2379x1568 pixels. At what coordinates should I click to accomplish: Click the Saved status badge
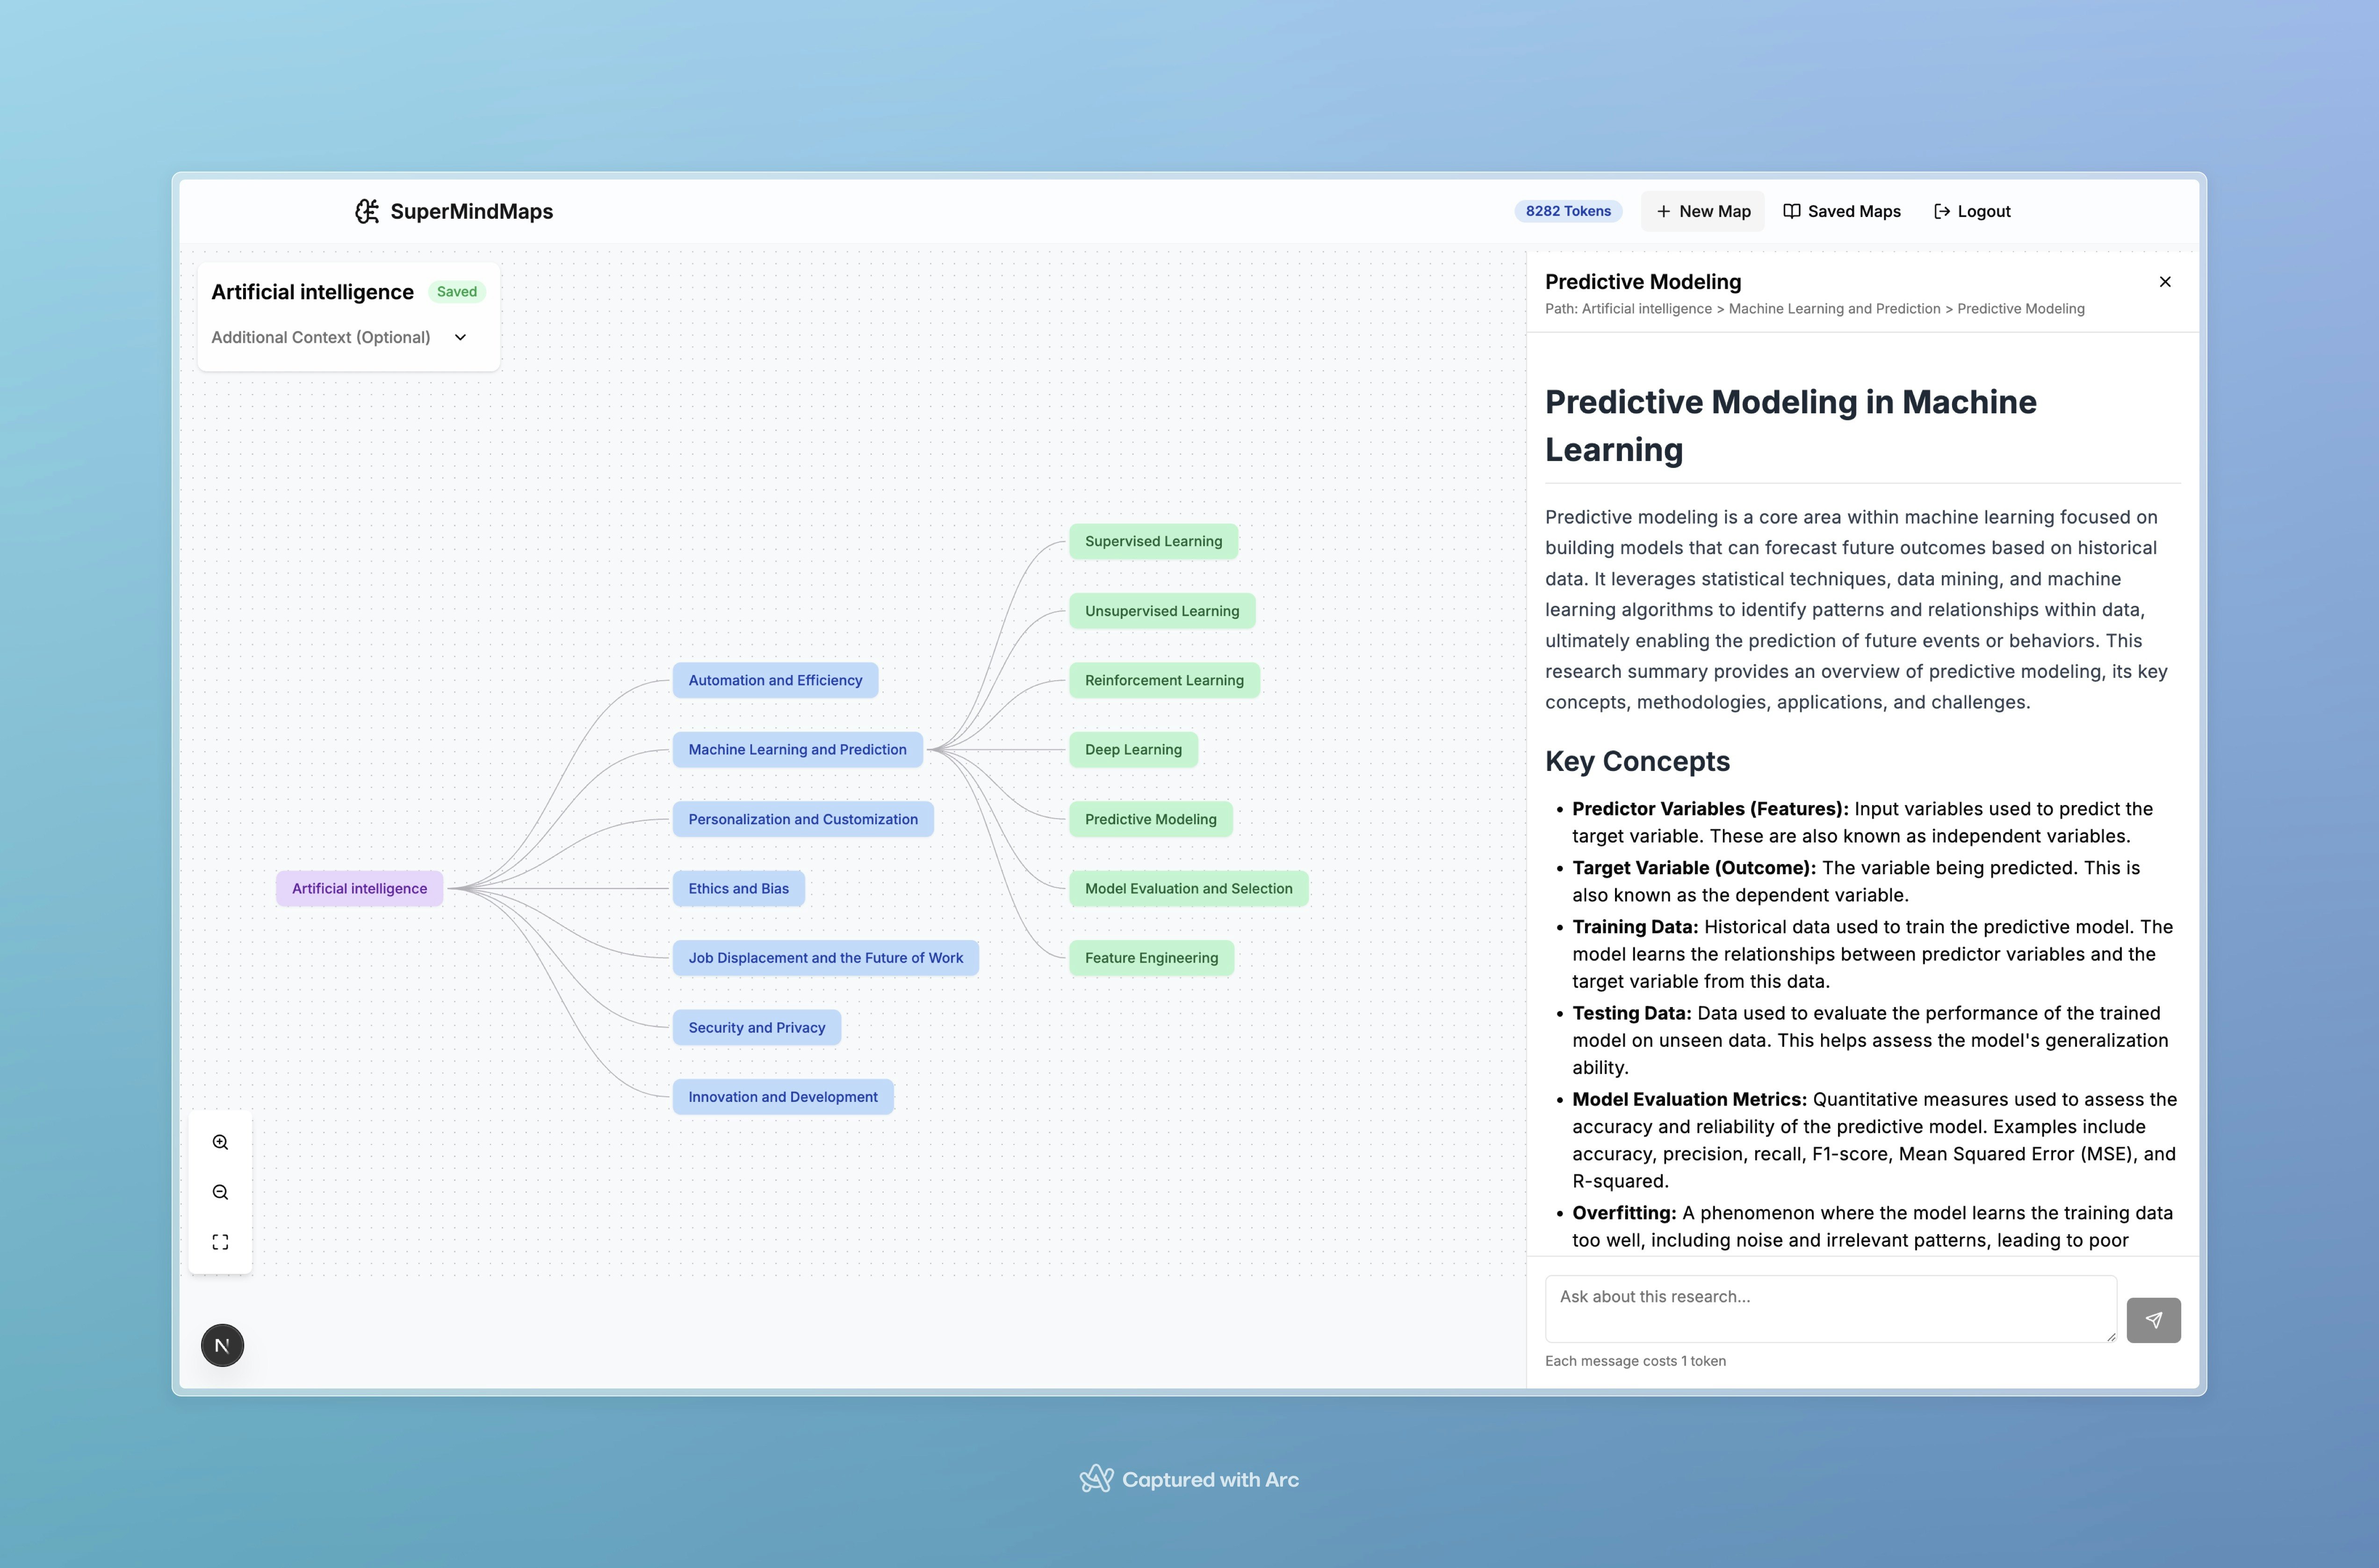456,292
